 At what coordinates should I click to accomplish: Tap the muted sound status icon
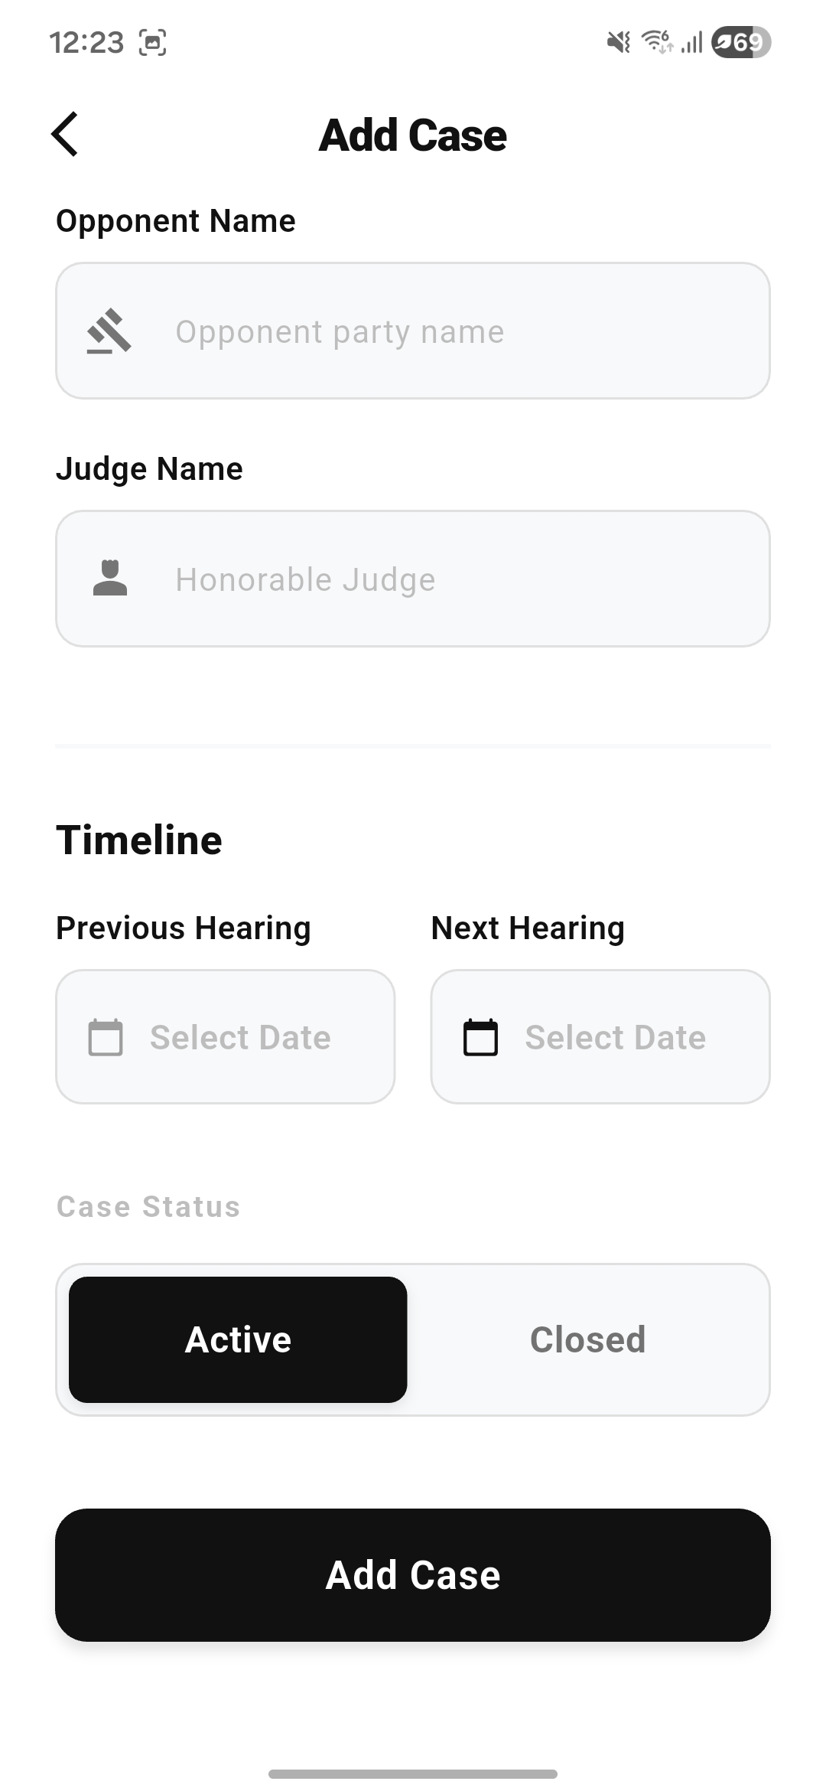pyautogui.click(x=618, y=42)
